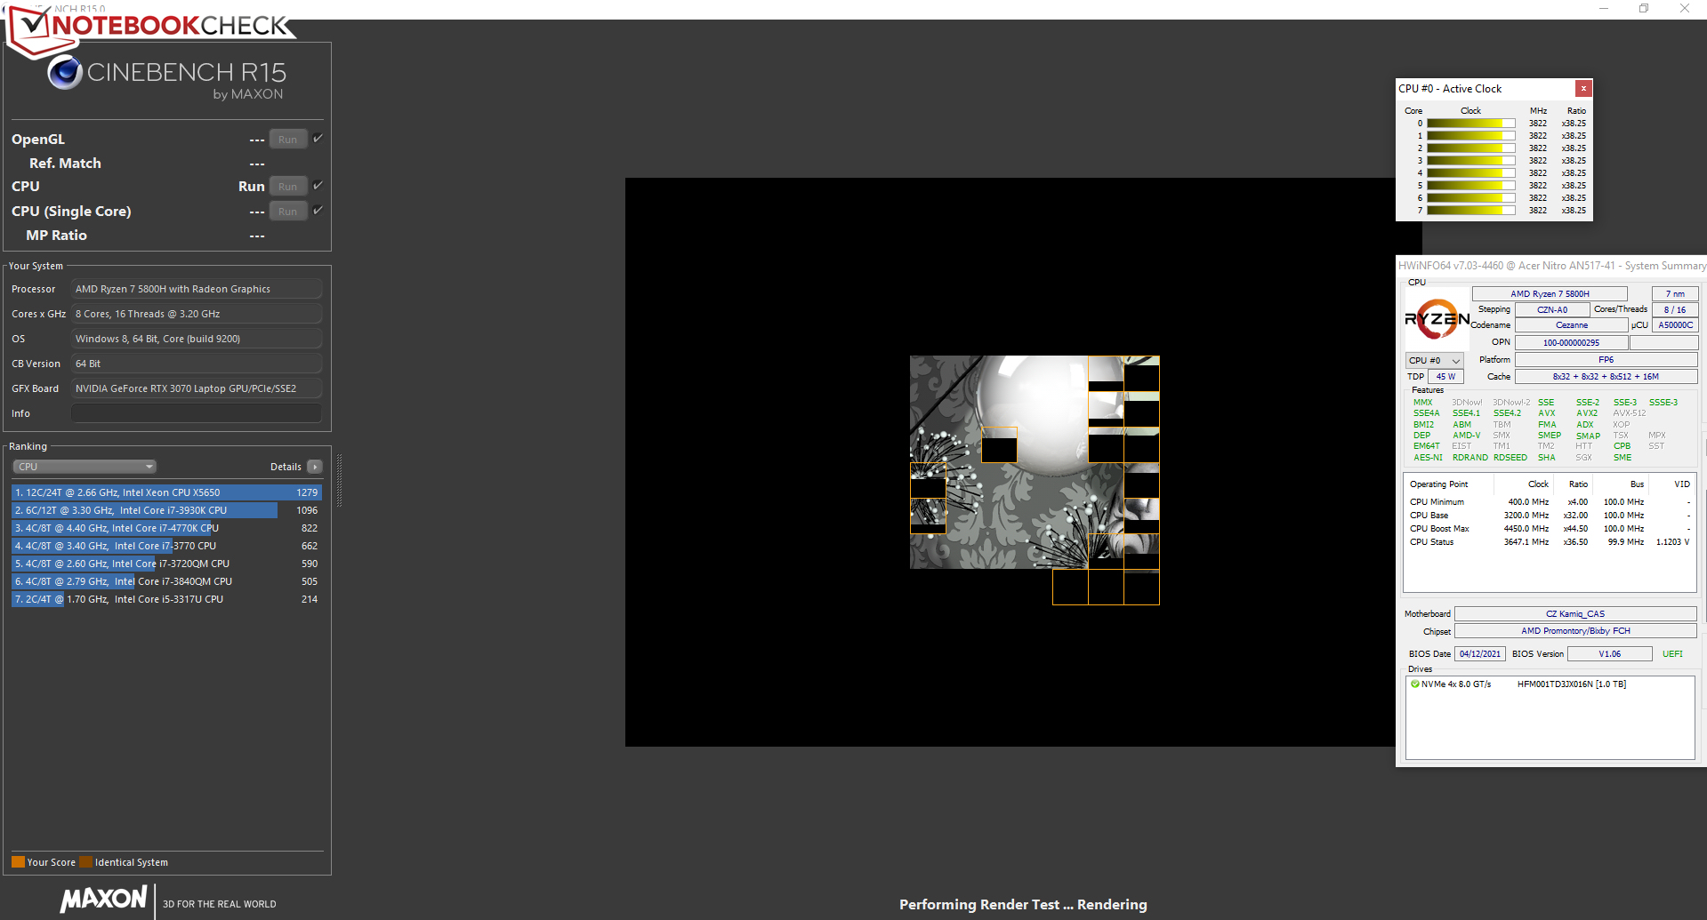This screenshot has height=920, width=1707.
Task: Select the Core i7-3840QM ranking row
Action: click(x=166, y=581)
